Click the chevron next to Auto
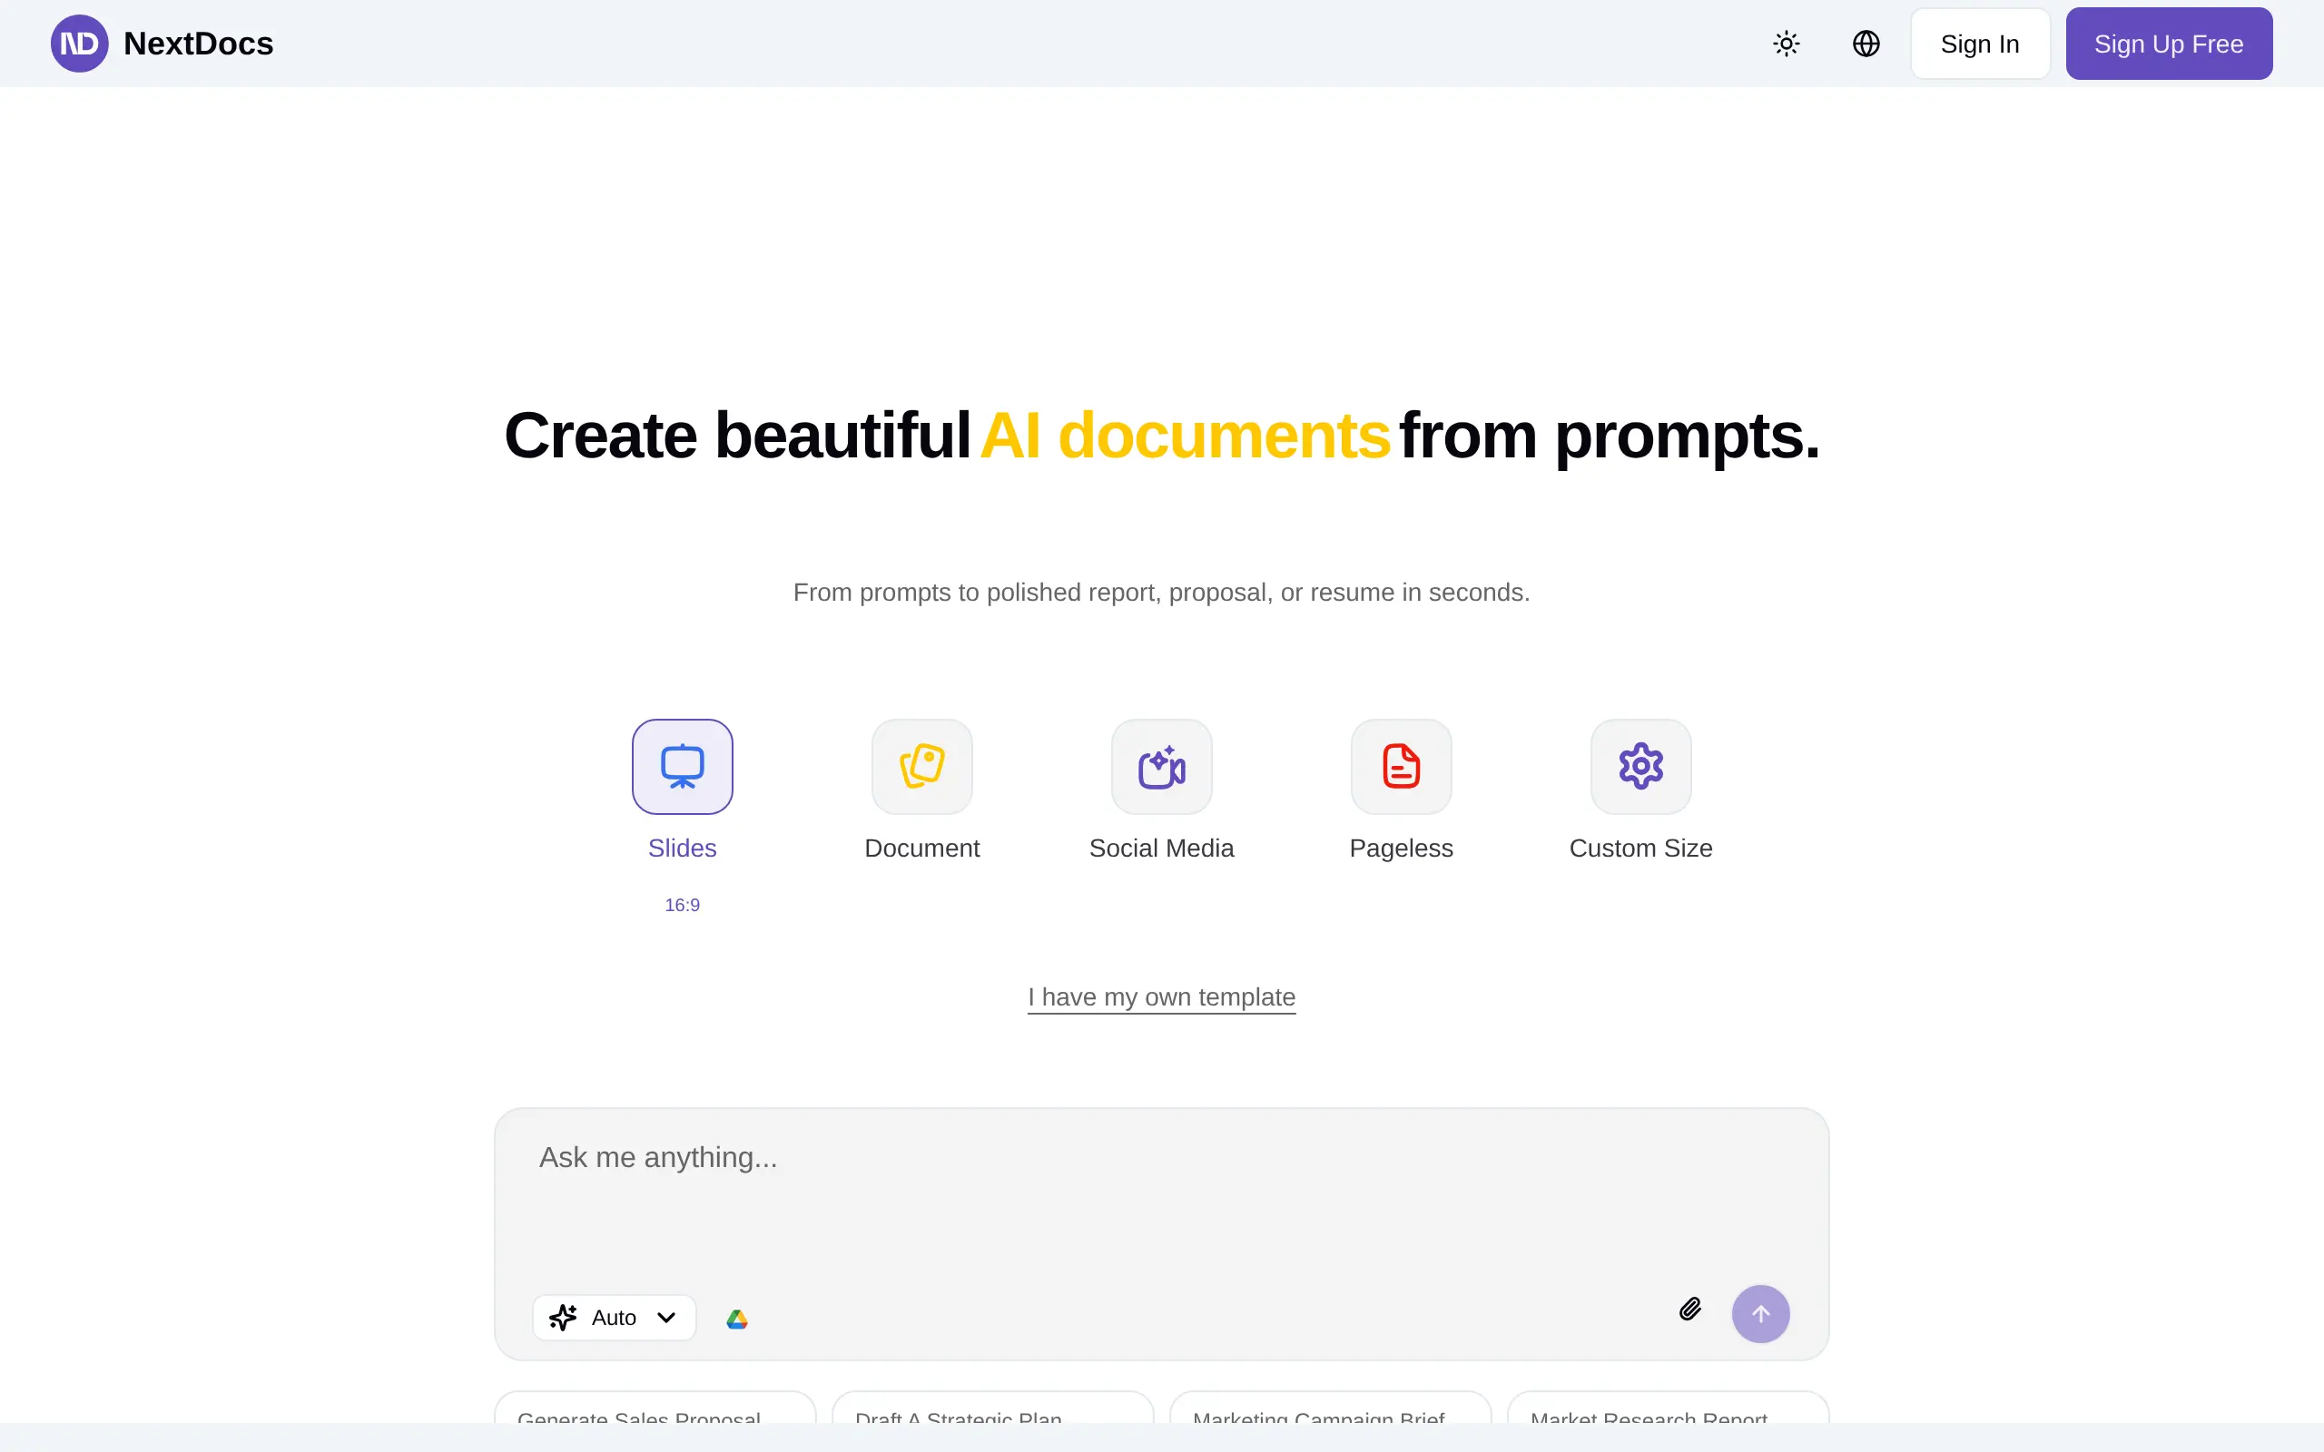Viewport: 2324px width, 1452px height. point(666,1317)
